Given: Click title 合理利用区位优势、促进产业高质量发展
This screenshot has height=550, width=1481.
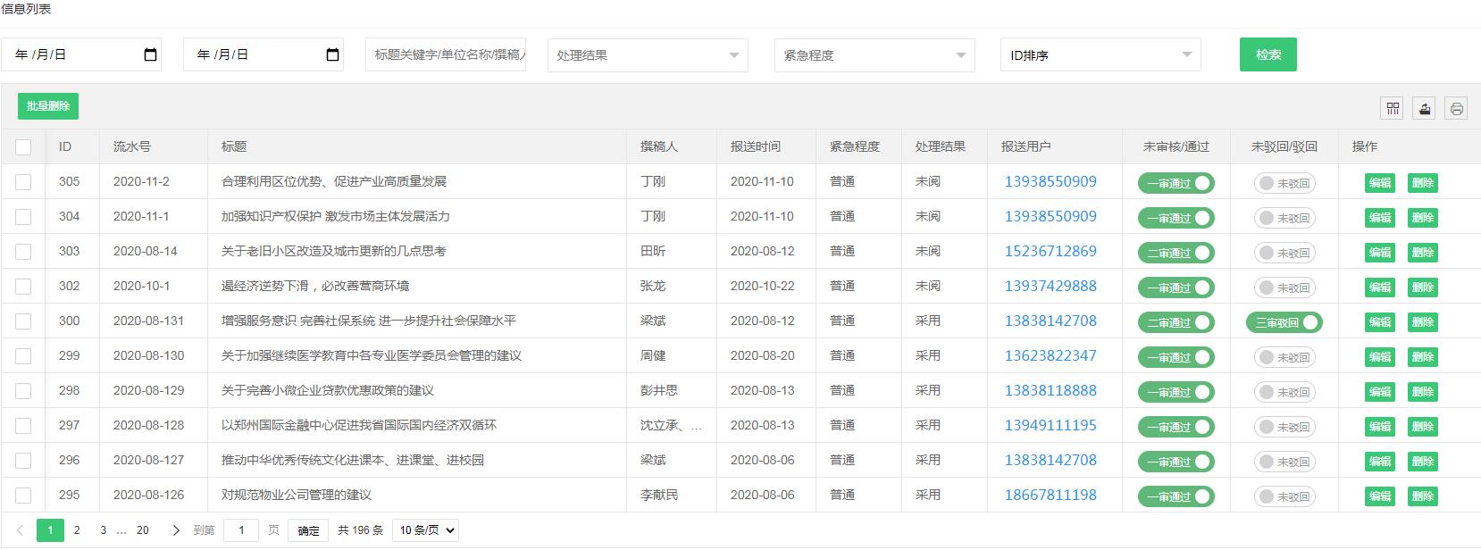Looking at the screenshot, I should click(334, 182).
